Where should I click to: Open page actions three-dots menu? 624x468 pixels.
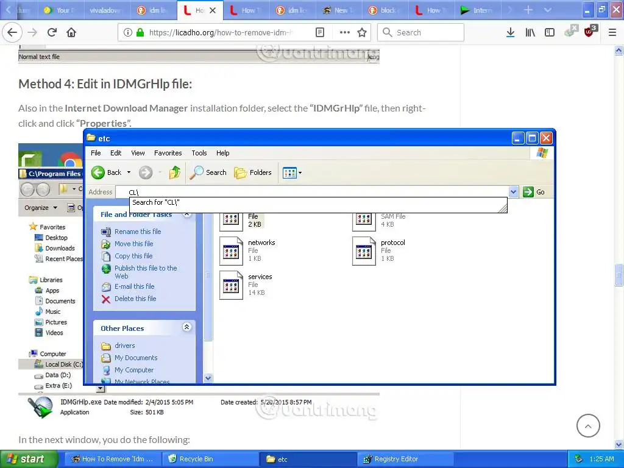tap(345, 32)
